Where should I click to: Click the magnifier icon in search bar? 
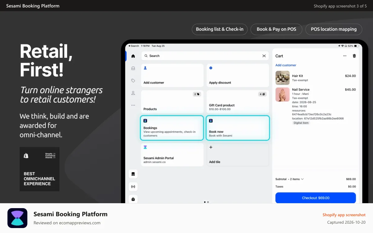(146, 56)
